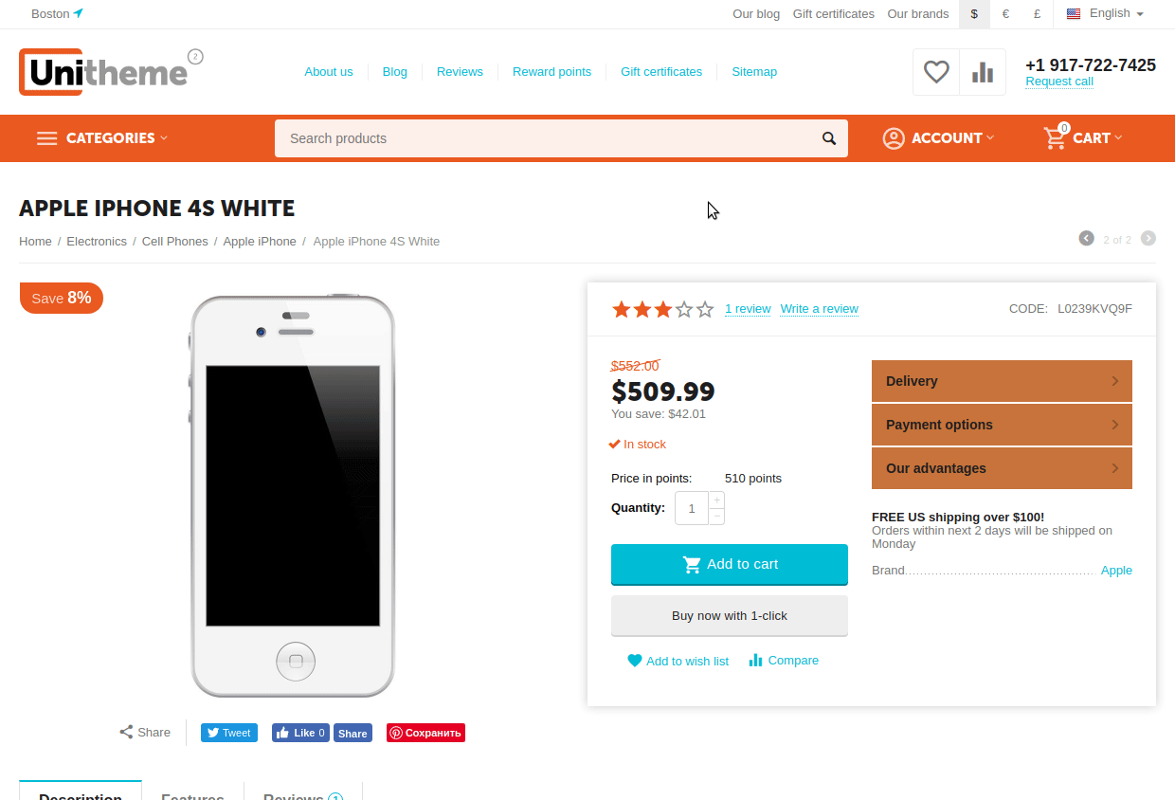The width and height of the screenshot is (1175, 800).
Task: Click Buy now with 1-click
Action: click(730, 616)
